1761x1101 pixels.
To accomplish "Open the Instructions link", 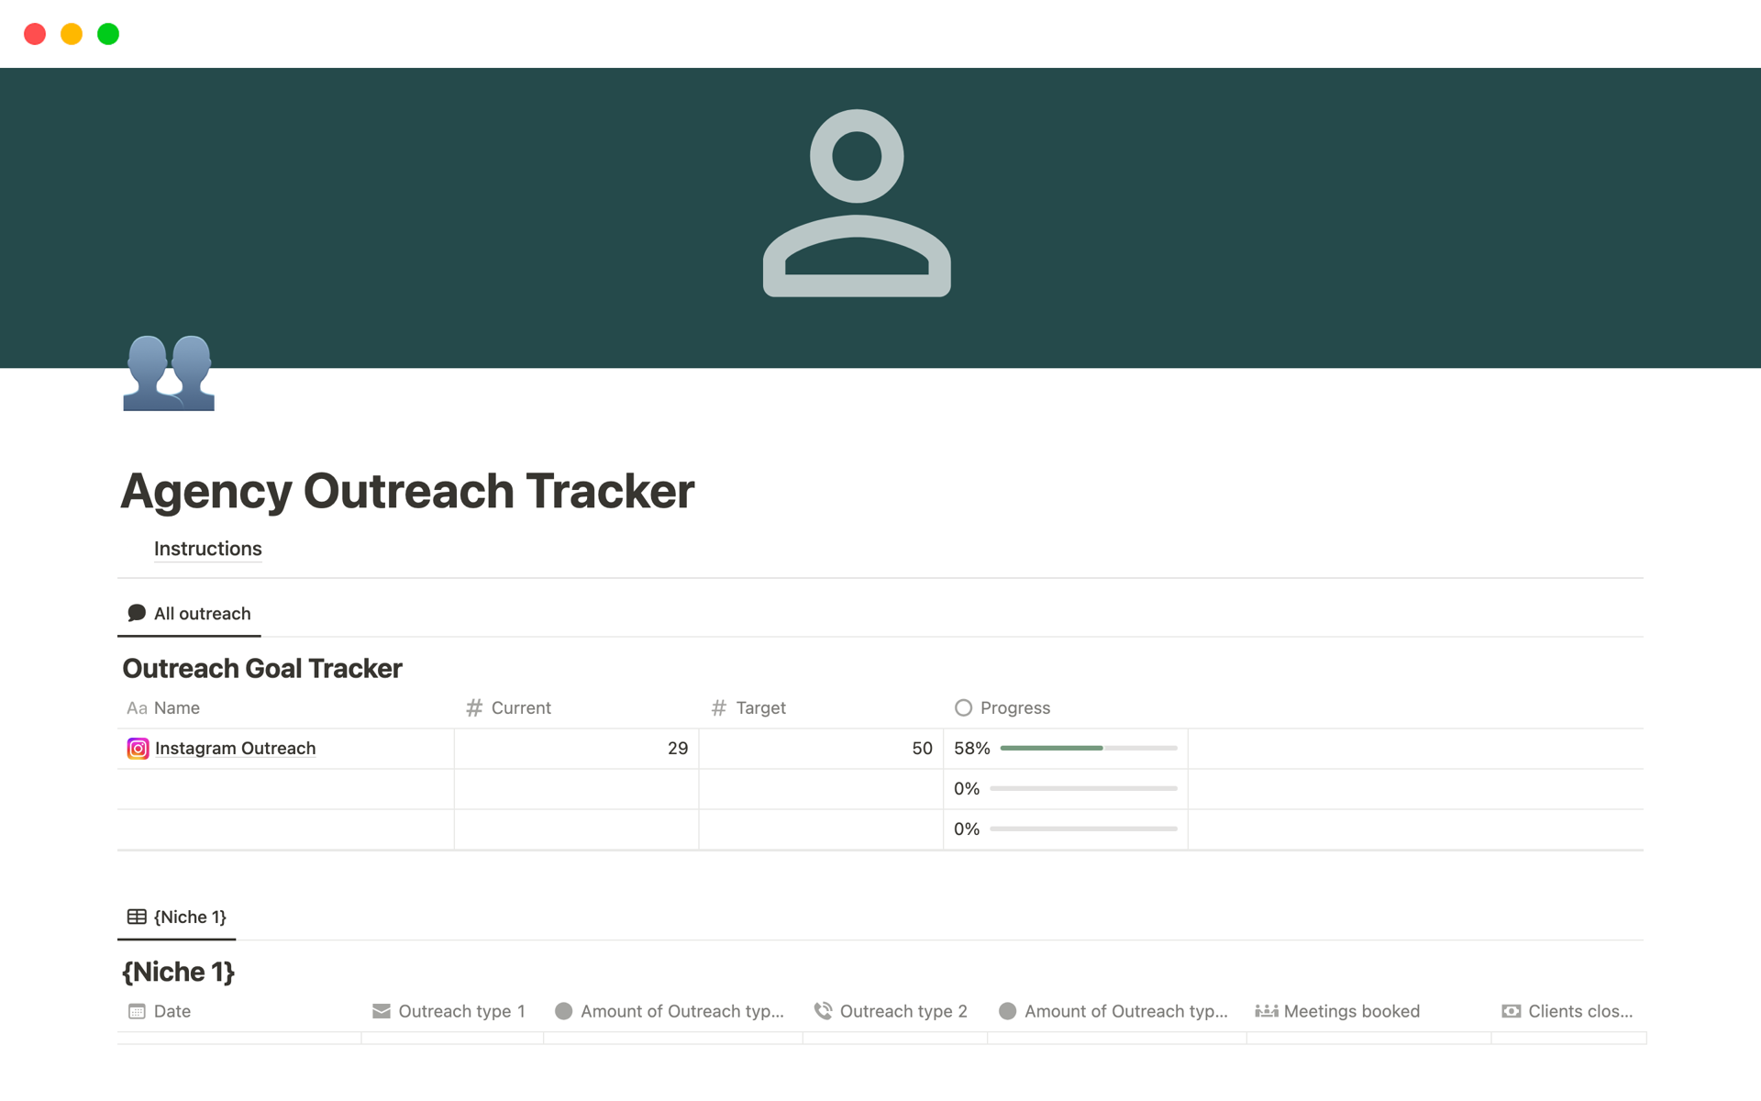I will tap(206, 547).
